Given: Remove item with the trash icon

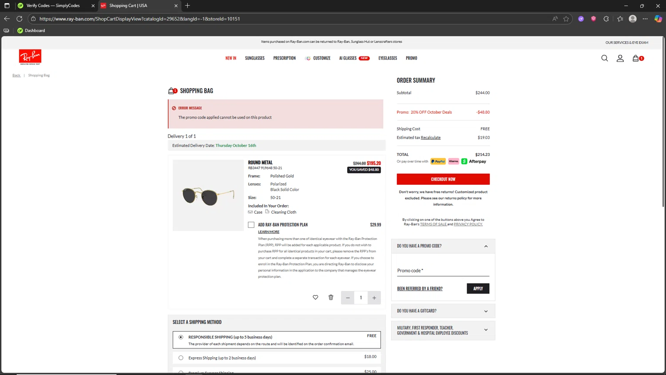Looking at the screenshot, I should [x=331, y=297].
